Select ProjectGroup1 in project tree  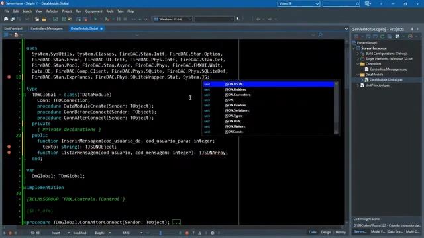pos(367,43)
